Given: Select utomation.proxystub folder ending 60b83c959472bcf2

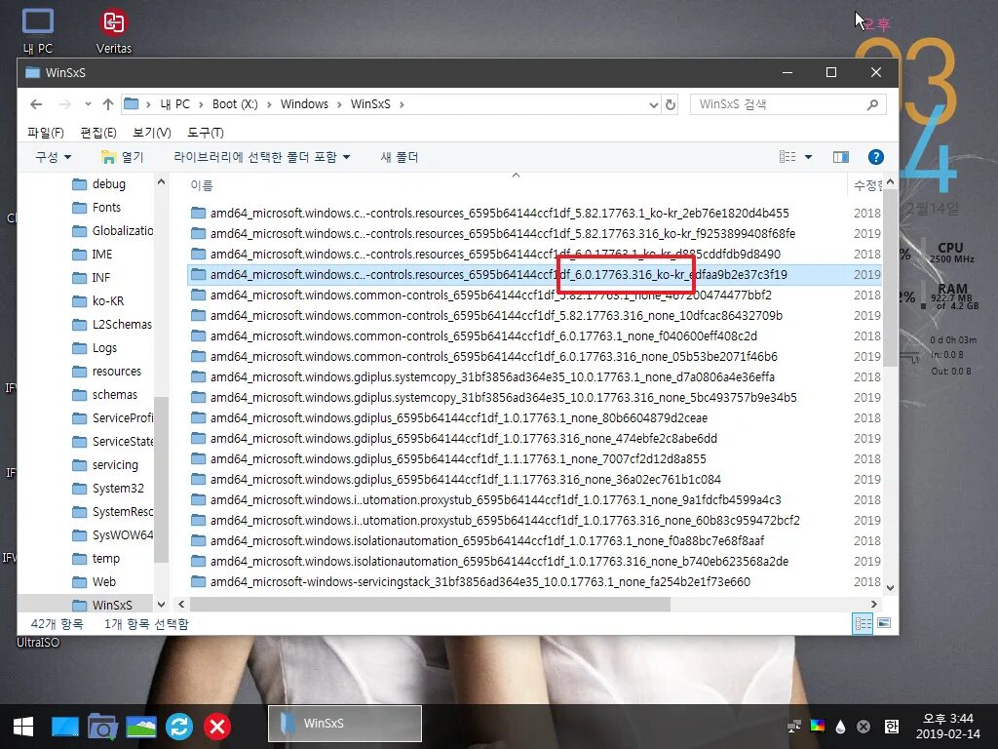Looking at the screenshot, I should pyautogui.click(x=495, y=521).
